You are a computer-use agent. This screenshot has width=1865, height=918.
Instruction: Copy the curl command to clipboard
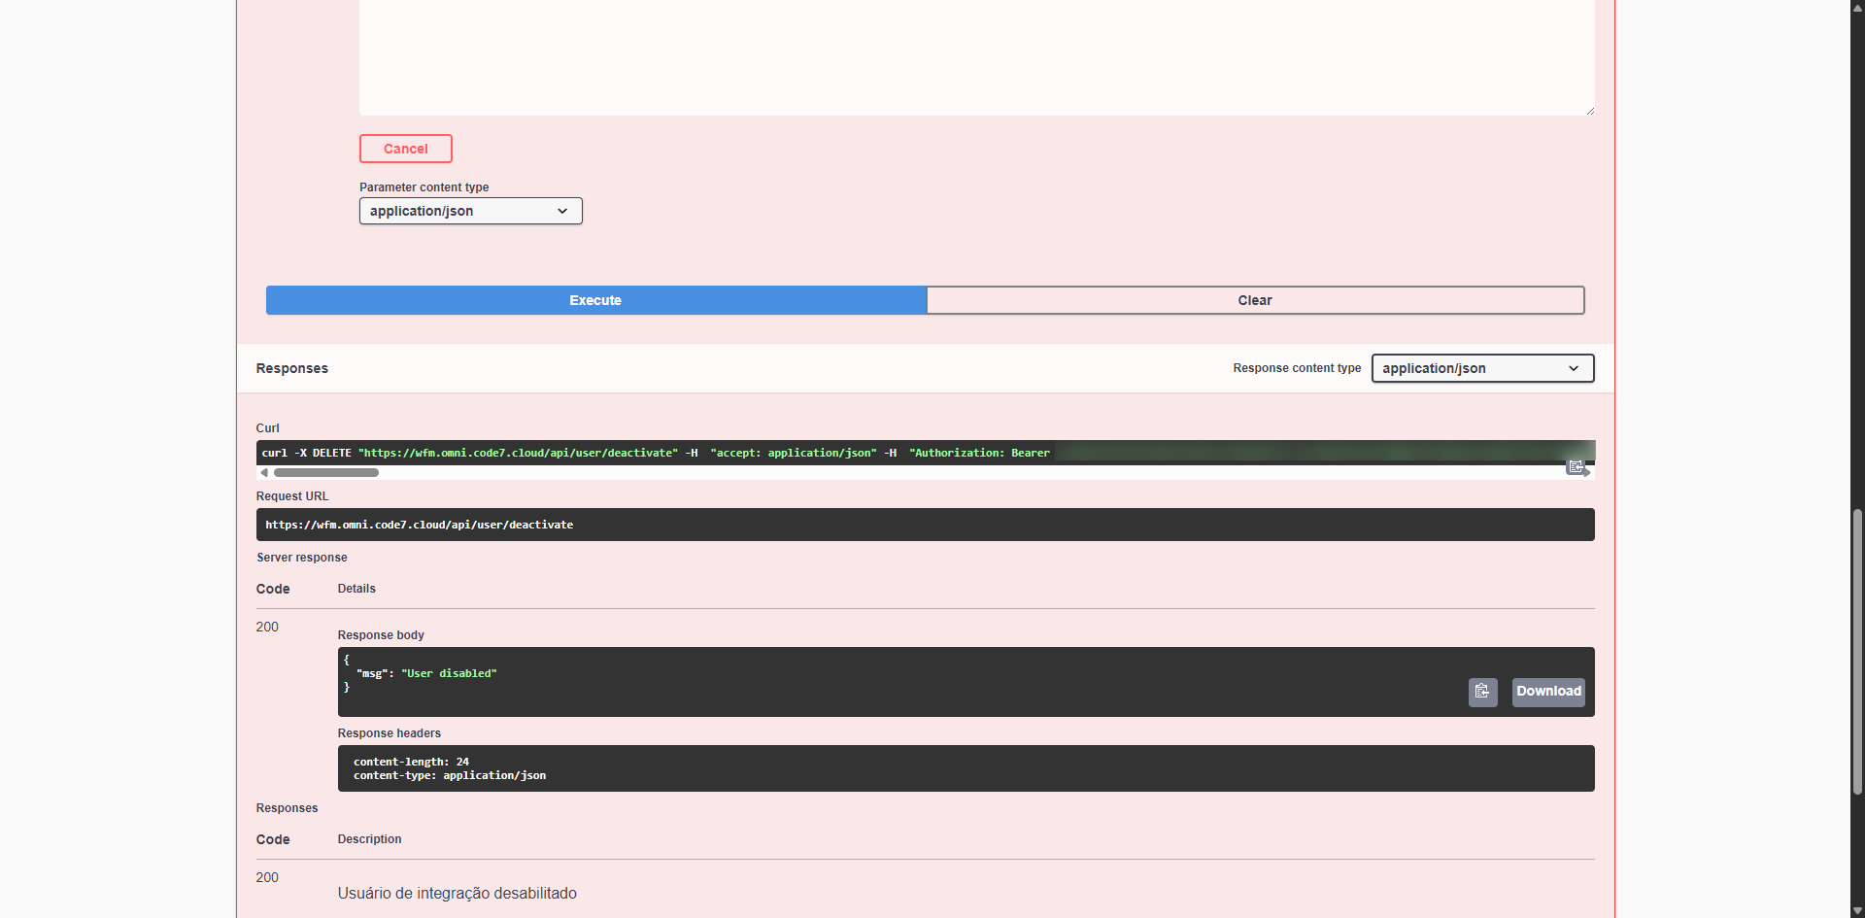click(x=1576, y=467)
